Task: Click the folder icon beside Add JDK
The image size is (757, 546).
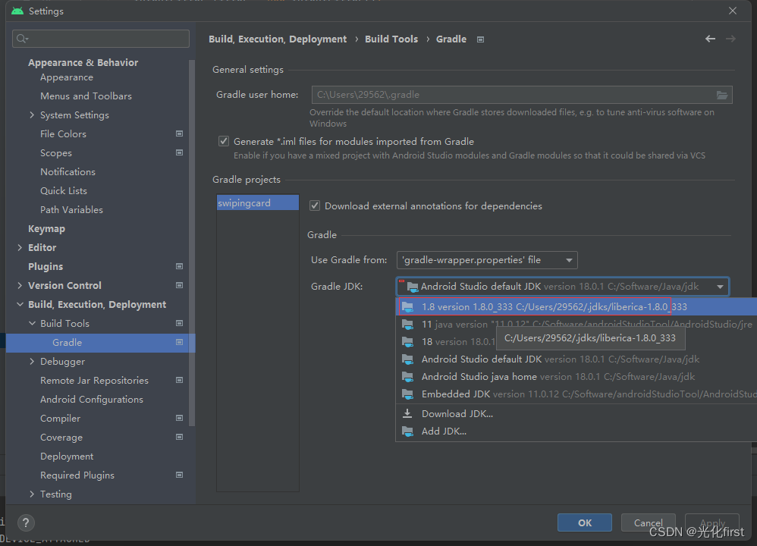Action: tap(407, 431)
